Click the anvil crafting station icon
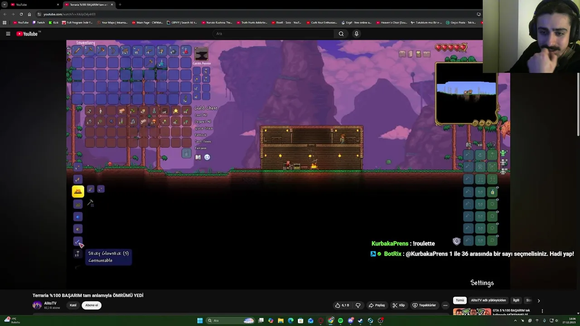This screenshot has width=580, height=326. (x=201, y=54)
